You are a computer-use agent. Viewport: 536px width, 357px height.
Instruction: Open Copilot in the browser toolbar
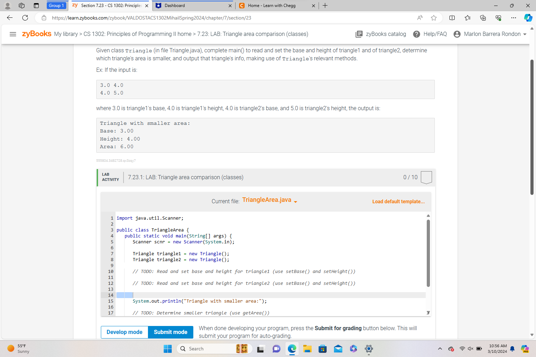(x=528, y=18)
